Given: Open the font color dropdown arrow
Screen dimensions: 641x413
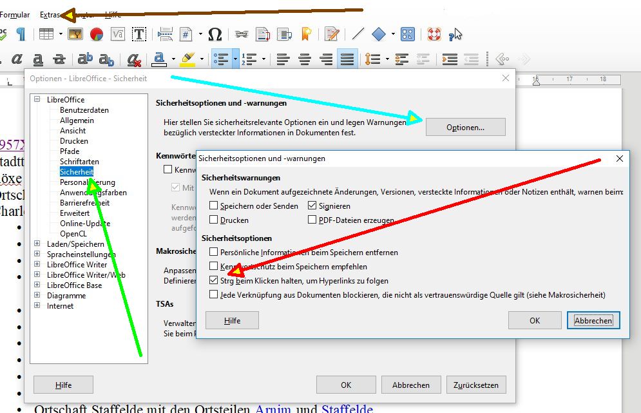Looking at the screenshot, I should pos(173,59).
